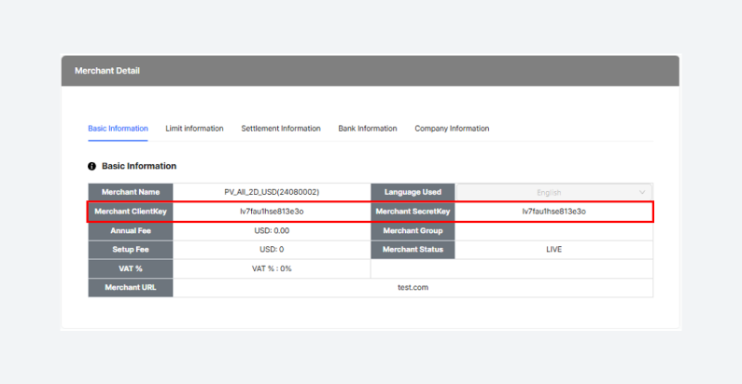Go to the Bank Information tab
742x384 pixels.
pos(367,129)
